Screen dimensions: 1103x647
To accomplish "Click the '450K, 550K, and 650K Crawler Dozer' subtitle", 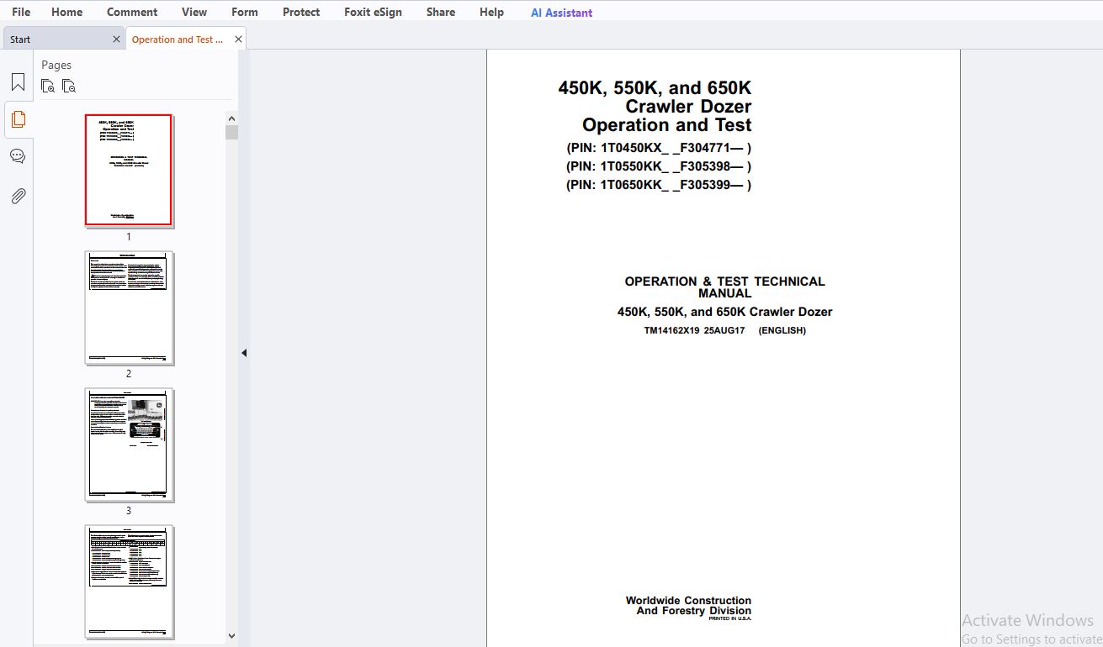I will click(724, 312).
